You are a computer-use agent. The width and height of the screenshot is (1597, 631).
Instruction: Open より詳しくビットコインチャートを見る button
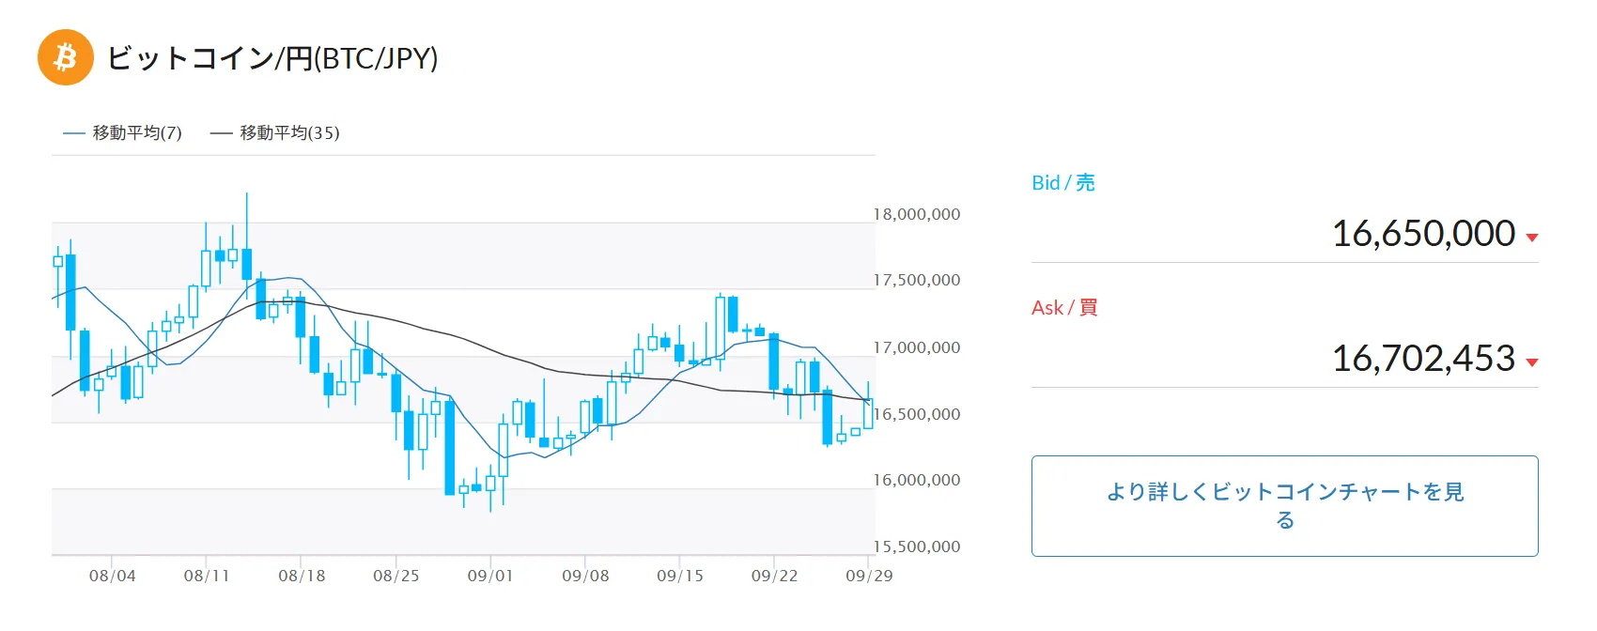1284,505
